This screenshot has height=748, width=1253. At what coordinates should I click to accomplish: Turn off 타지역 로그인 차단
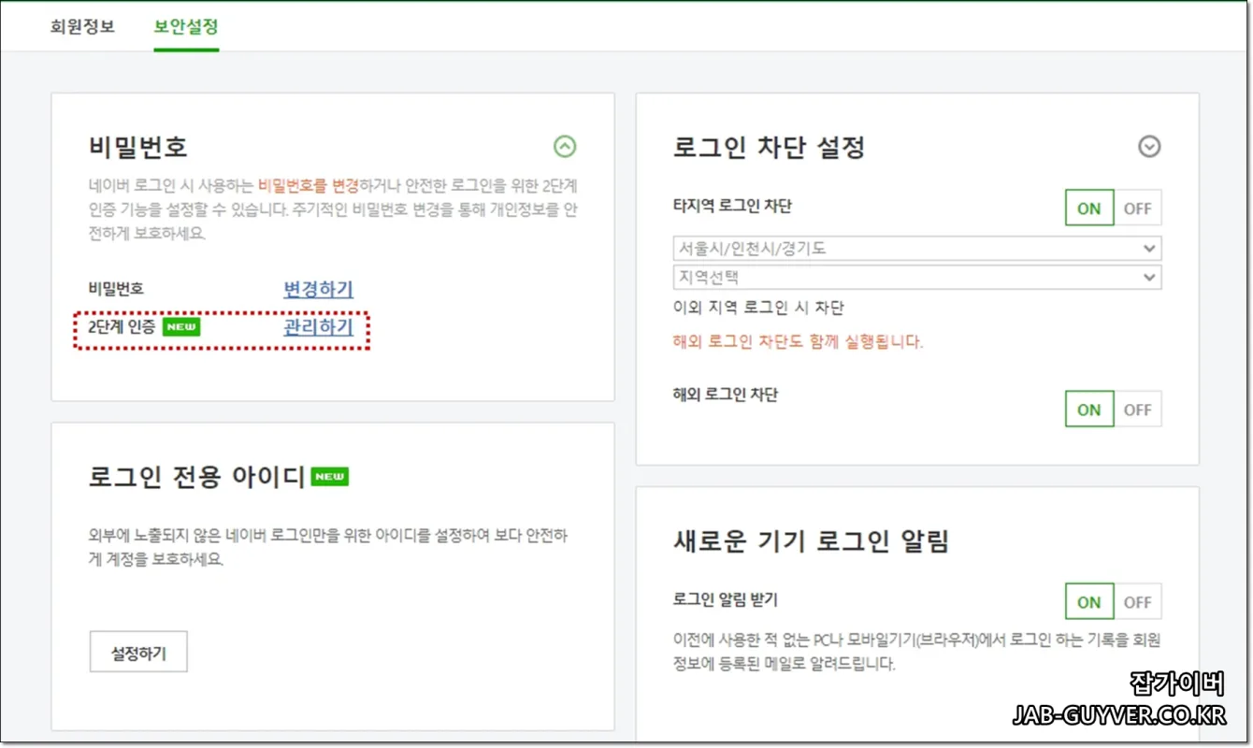(x=1137, y=208)
